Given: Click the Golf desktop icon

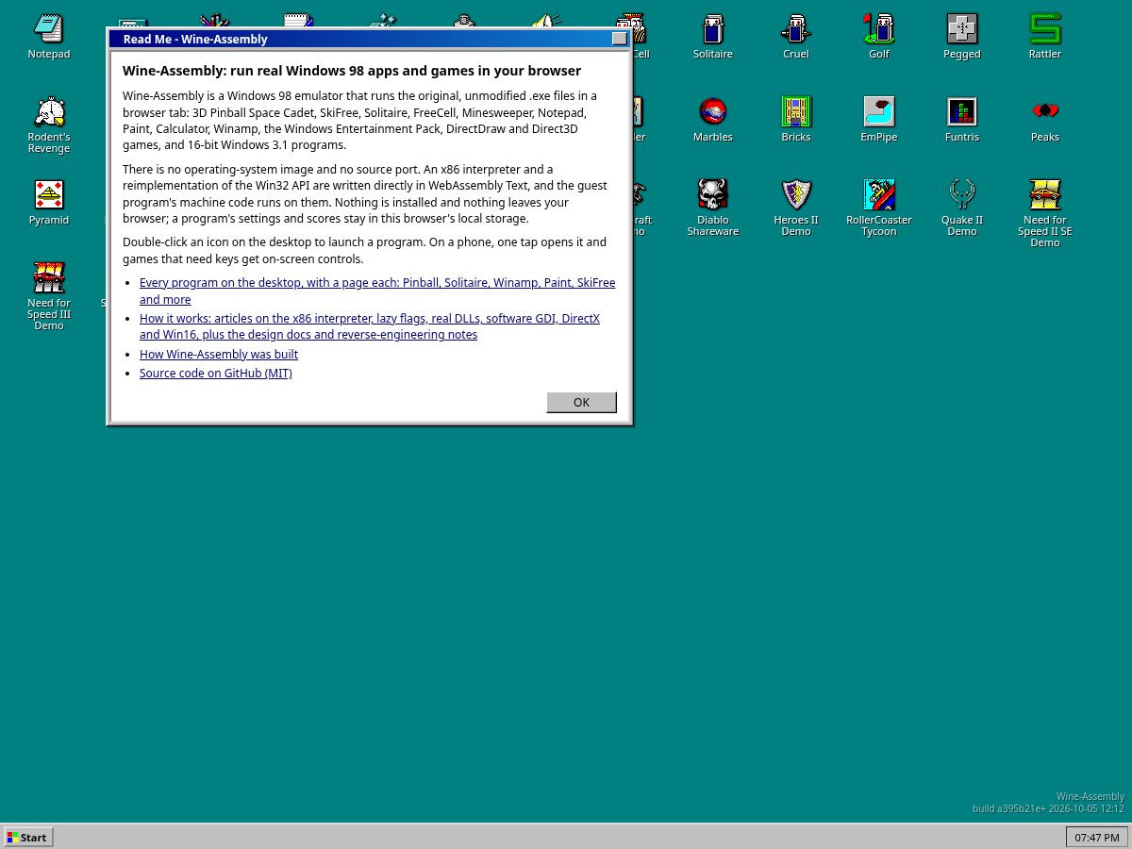Looking at the screenshot, I should (x=879, y=37).
